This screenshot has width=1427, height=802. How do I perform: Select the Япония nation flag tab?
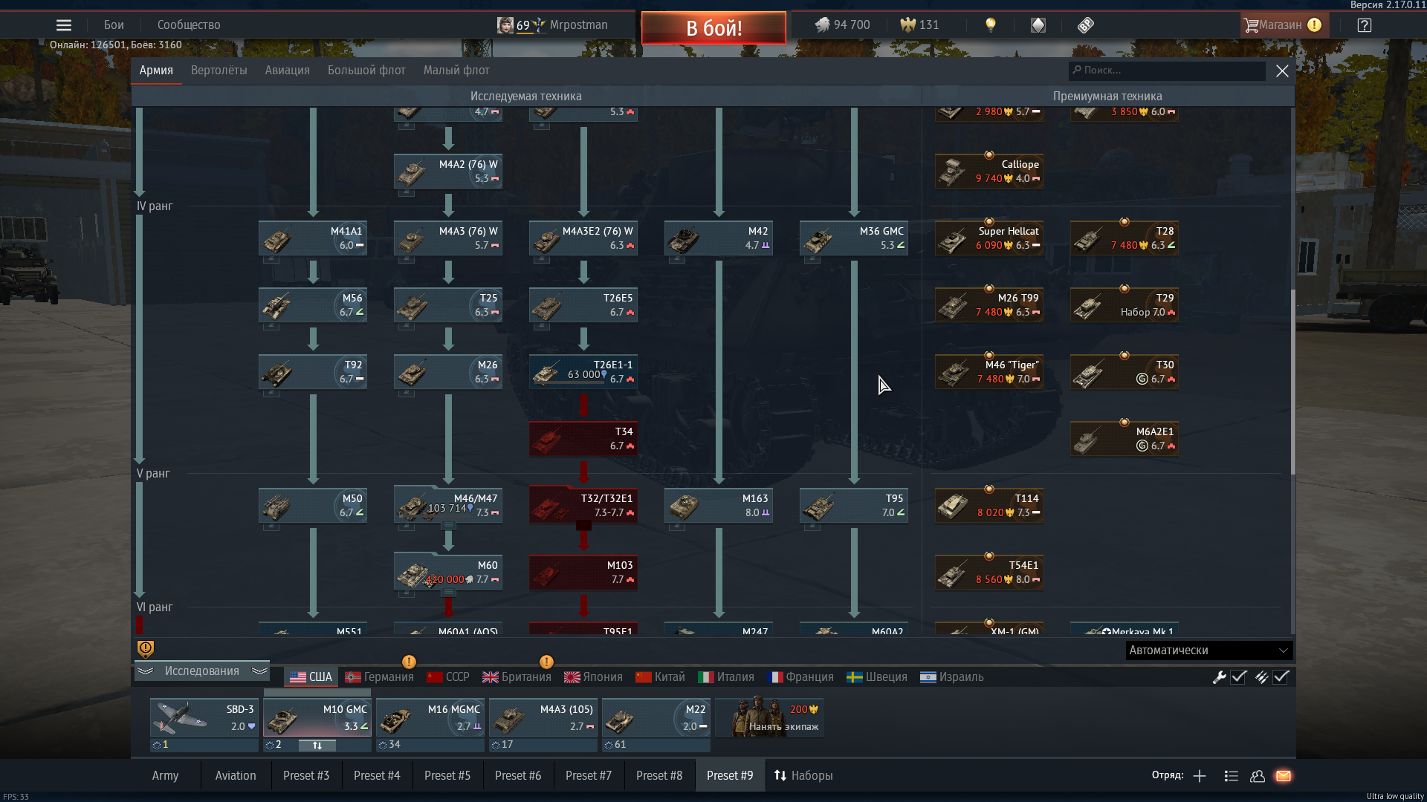tap(593, 677)
